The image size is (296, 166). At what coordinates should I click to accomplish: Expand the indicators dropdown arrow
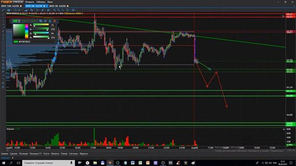(x=51, y=10)
